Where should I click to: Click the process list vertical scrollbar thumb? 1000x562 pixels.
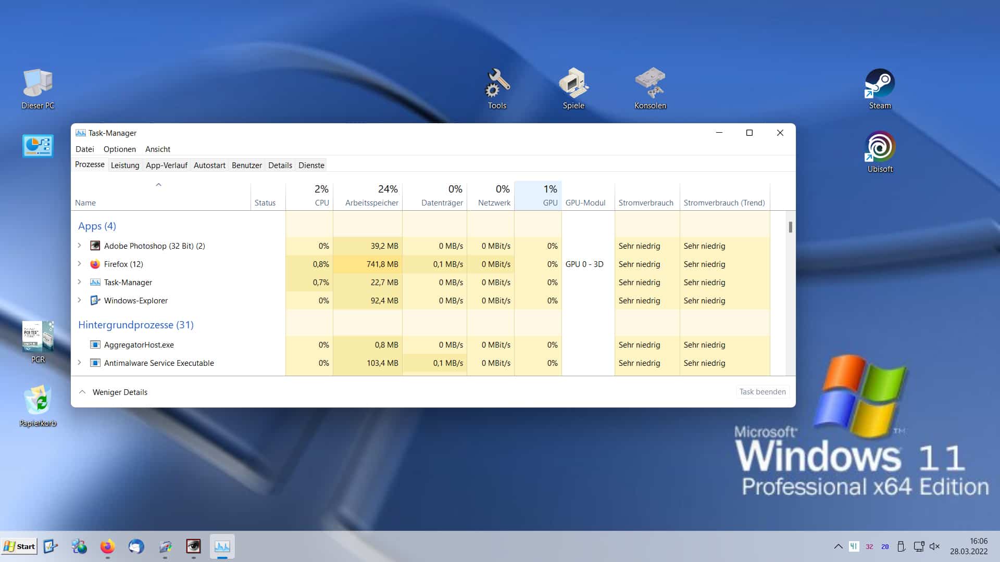pos(791,227)
